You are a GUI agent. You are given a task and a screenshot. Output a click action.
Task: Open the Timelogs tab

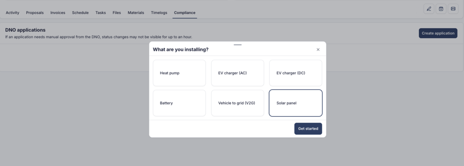click(159, 13)
